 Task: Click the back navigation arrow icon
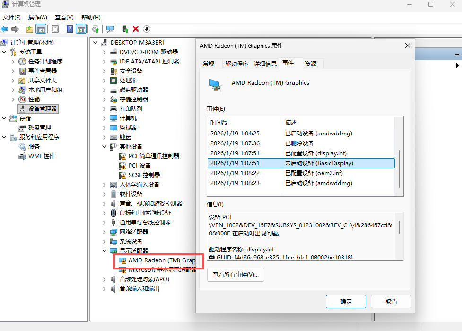[x=4, y=29]
